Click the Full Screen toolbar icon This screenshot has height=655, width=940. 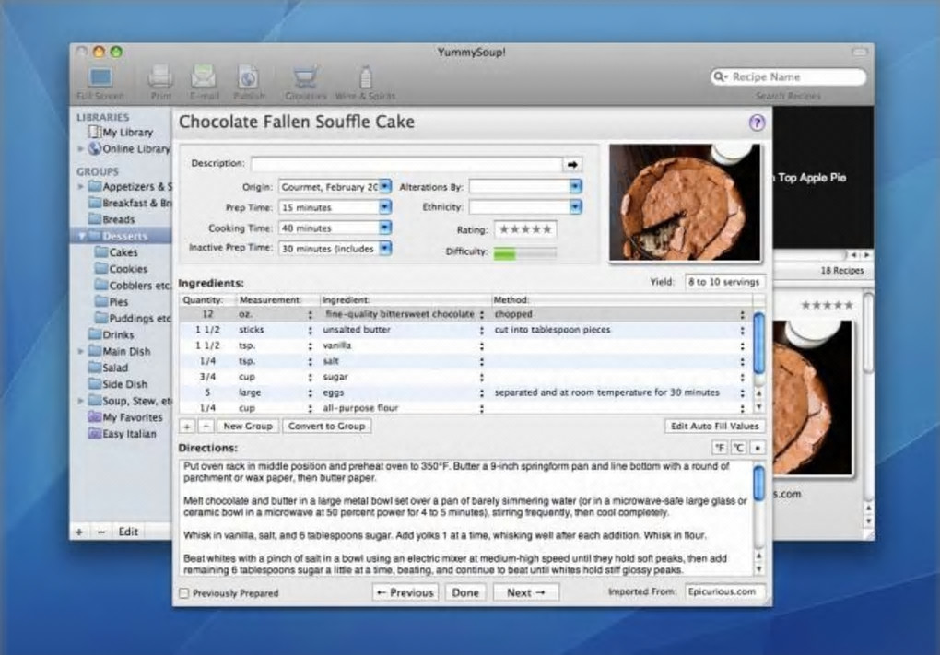(x=100, y=77)
